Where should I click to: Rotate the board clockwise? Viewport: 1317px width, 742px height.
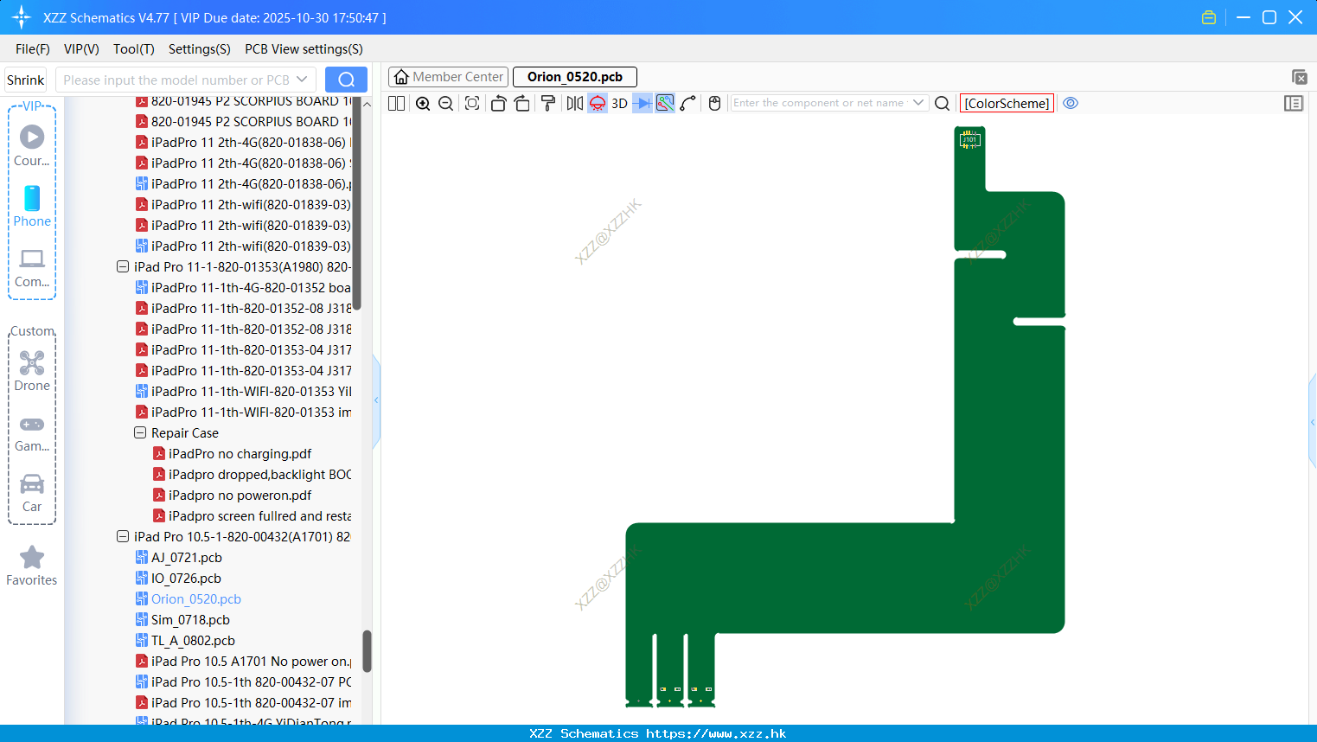[521, 104]
